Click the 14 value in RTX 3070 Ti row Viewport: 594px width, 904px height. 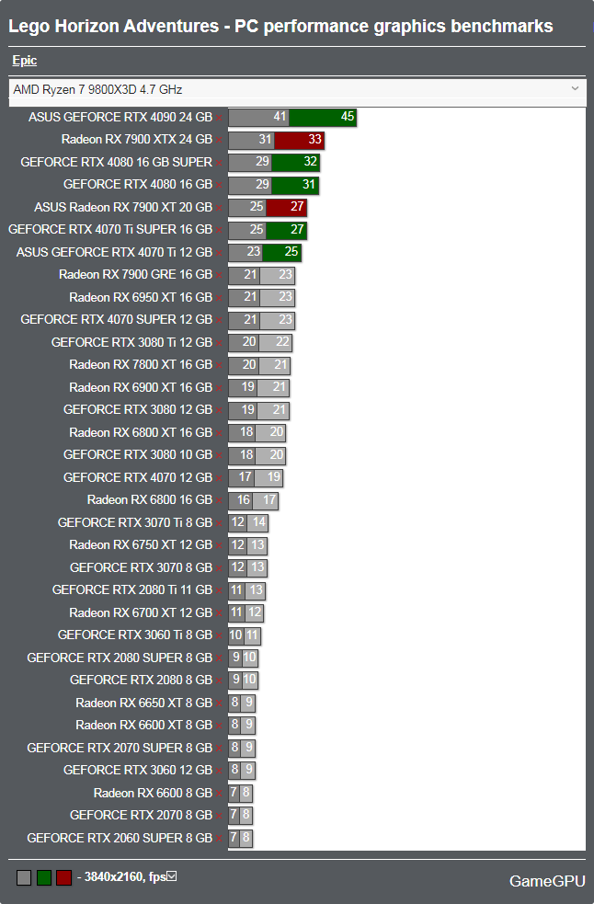259,522
